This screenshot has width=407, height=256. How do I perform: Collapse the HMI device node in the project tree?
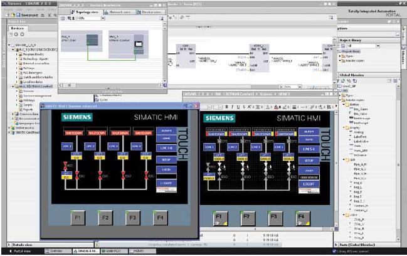pyautogui.click(x=13, y=87)
